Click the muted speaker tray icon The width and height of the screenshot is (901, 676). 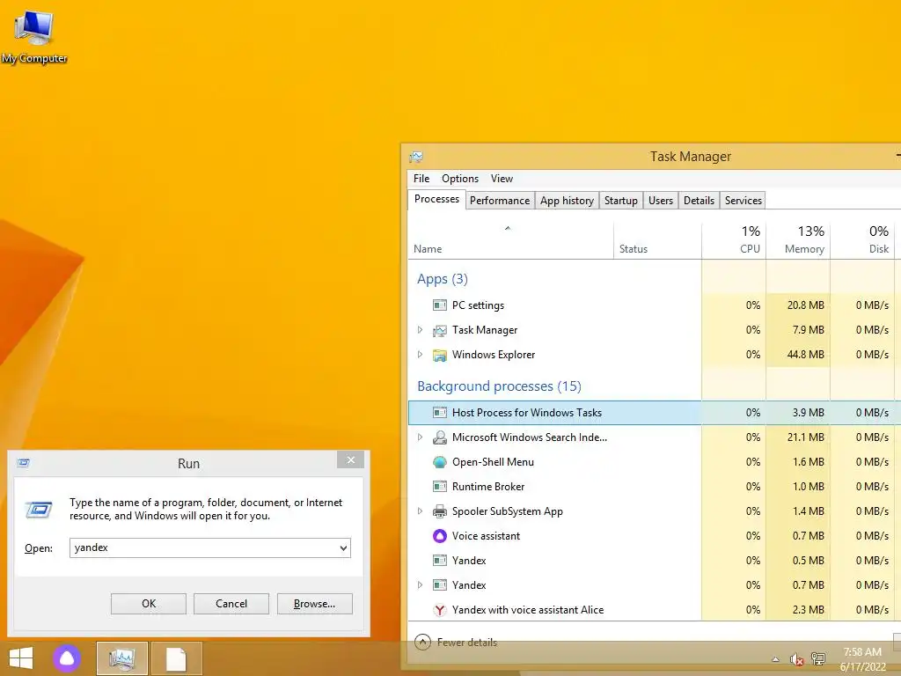pos(796,659)
